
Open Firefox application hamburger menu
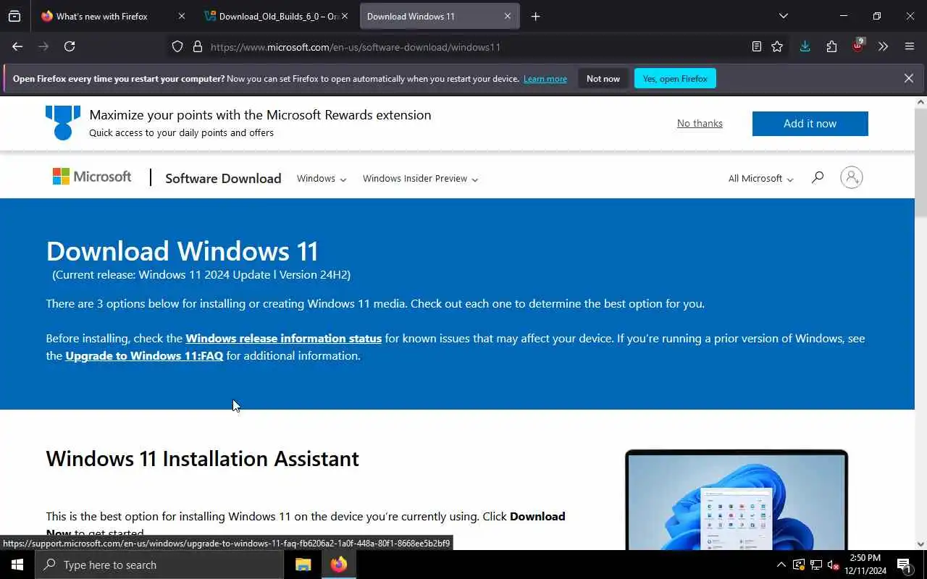(910, 46)
